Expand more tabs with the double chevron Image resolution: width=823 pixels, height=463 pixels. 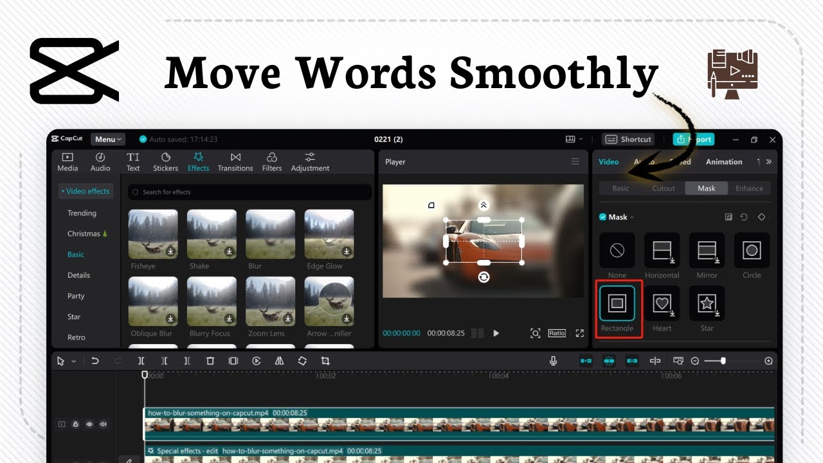coord(768,161)
